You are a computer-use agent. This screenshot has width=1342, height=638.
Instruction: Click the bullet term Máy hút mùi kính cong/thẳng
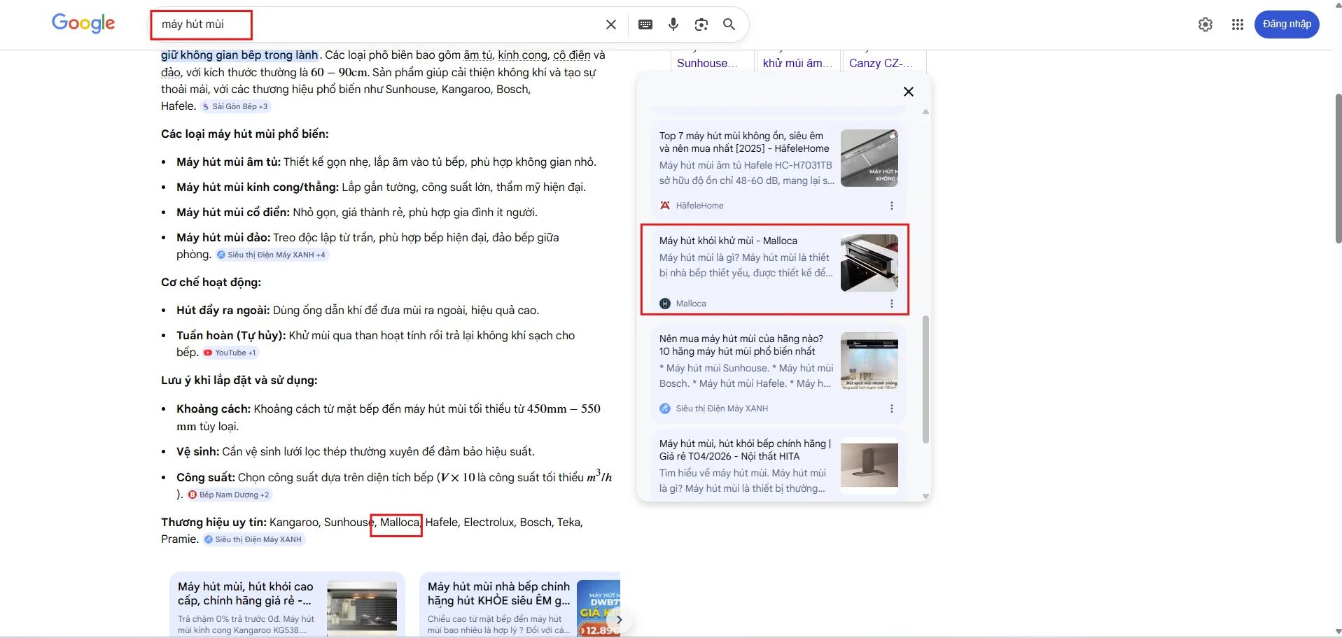pyautogui.click(x=258, y=187)
